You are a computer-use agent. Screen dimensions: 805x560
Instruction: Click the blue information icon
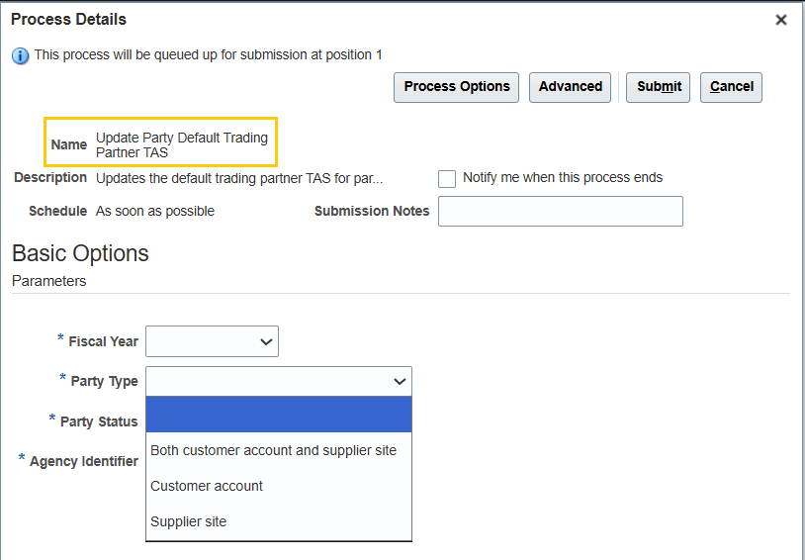20,55
